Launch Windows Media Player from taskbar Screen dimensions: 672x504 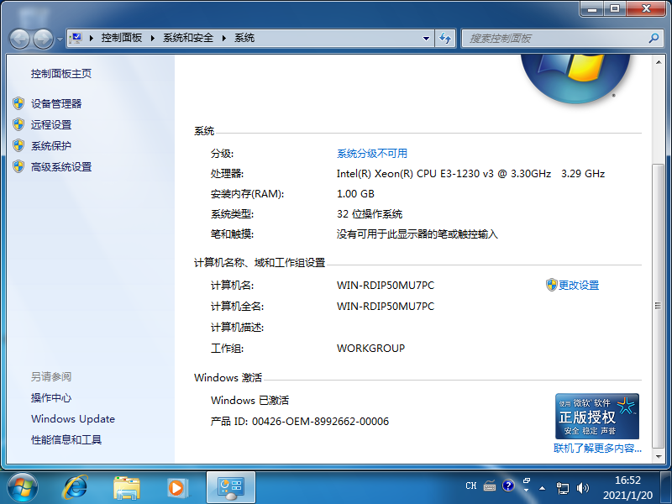176,486
